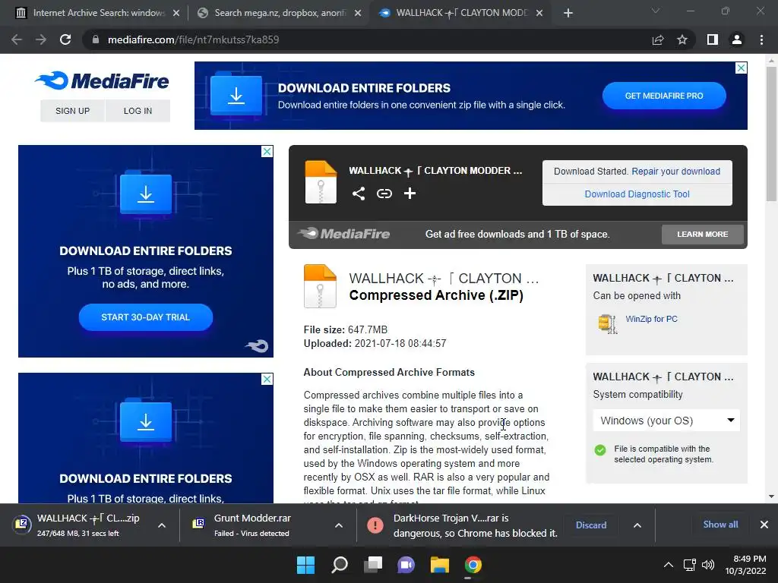This screenshot has height=583, width=778.
Task: Click Repair your download link
Action: [x=675, y=171]
